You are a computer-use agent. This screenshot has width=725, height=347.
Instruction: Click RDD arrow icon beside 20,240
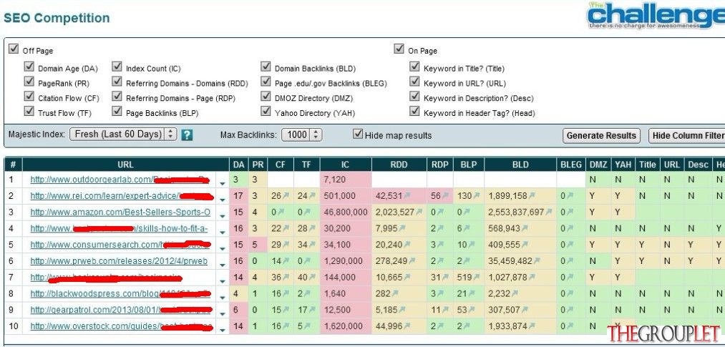tap(408, 245)
